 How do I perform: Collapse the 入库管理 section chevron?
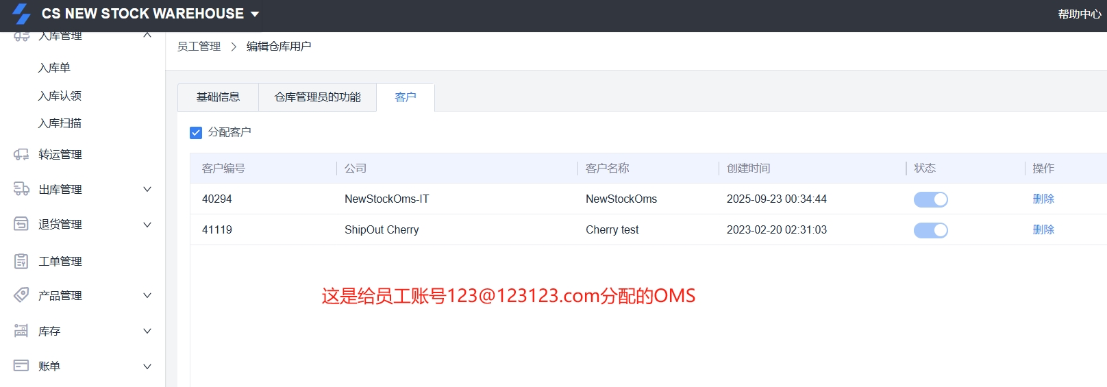pyautogui.click(x=147, y=35)
